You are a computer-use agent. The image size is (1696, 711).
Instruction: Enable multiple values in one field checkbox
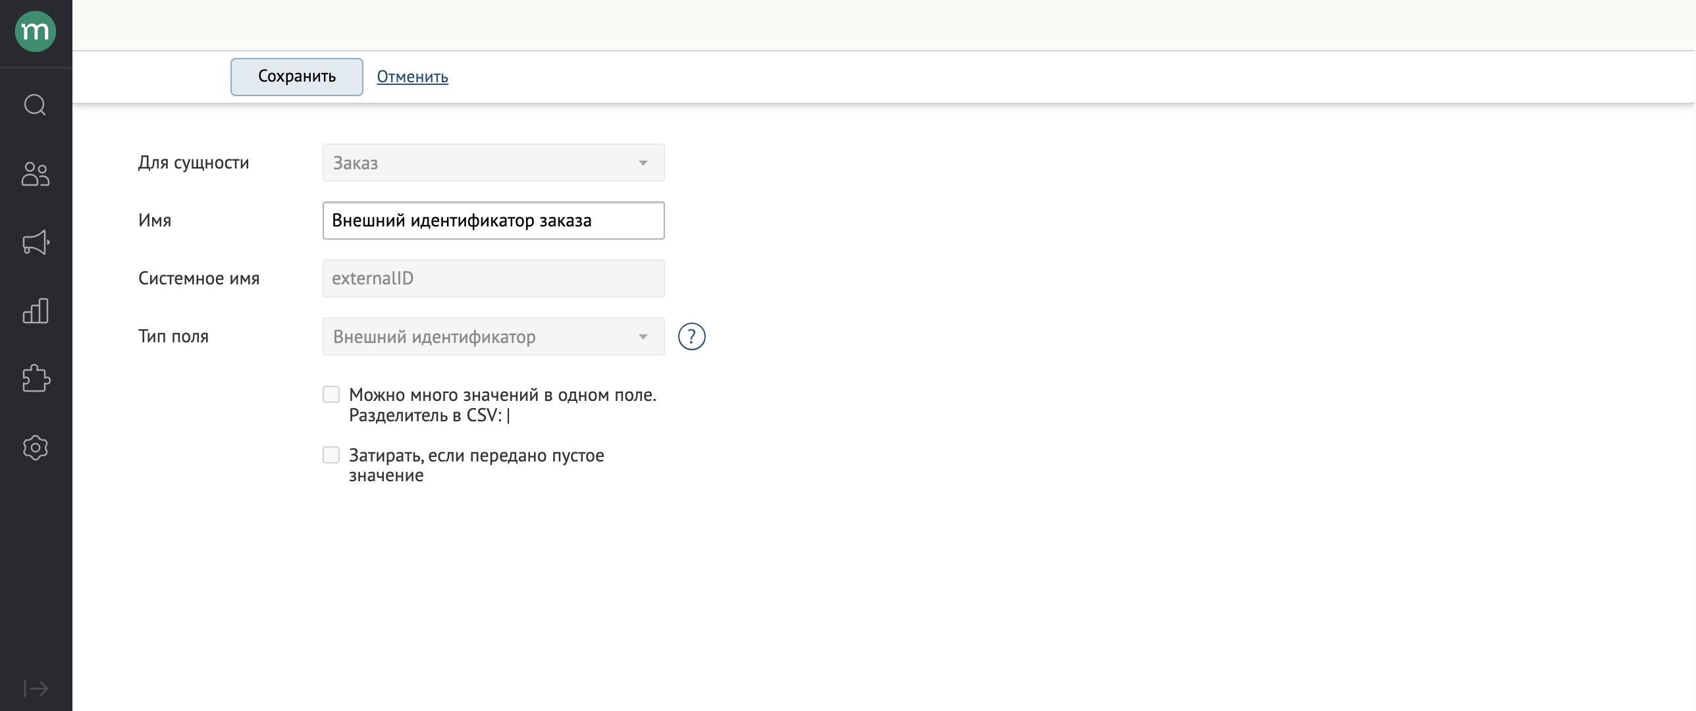pyautogui.click(x=331, y=394)
